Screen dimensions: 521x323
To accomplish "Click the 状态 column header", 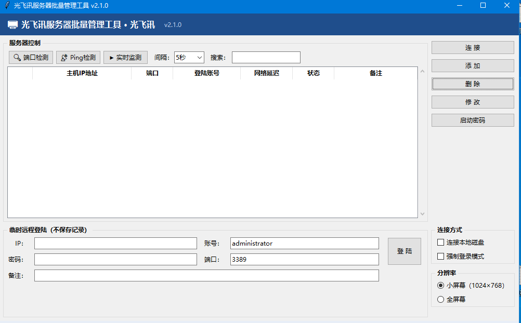I will point(314,73).
